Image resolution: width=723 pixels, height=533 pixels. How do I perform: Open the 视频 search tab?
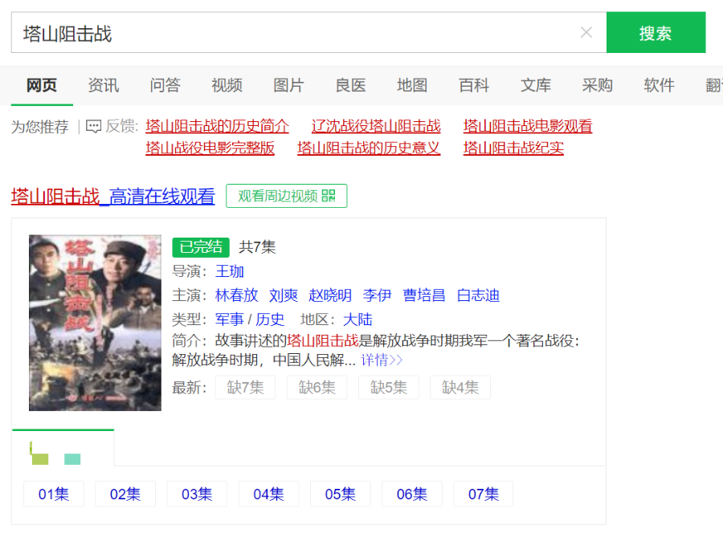227,86
